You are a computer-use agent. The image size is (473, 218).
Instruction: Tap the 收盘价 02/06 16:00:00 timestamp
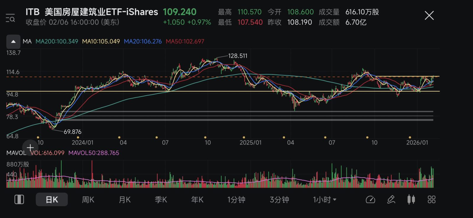click(x=72, y=22)
